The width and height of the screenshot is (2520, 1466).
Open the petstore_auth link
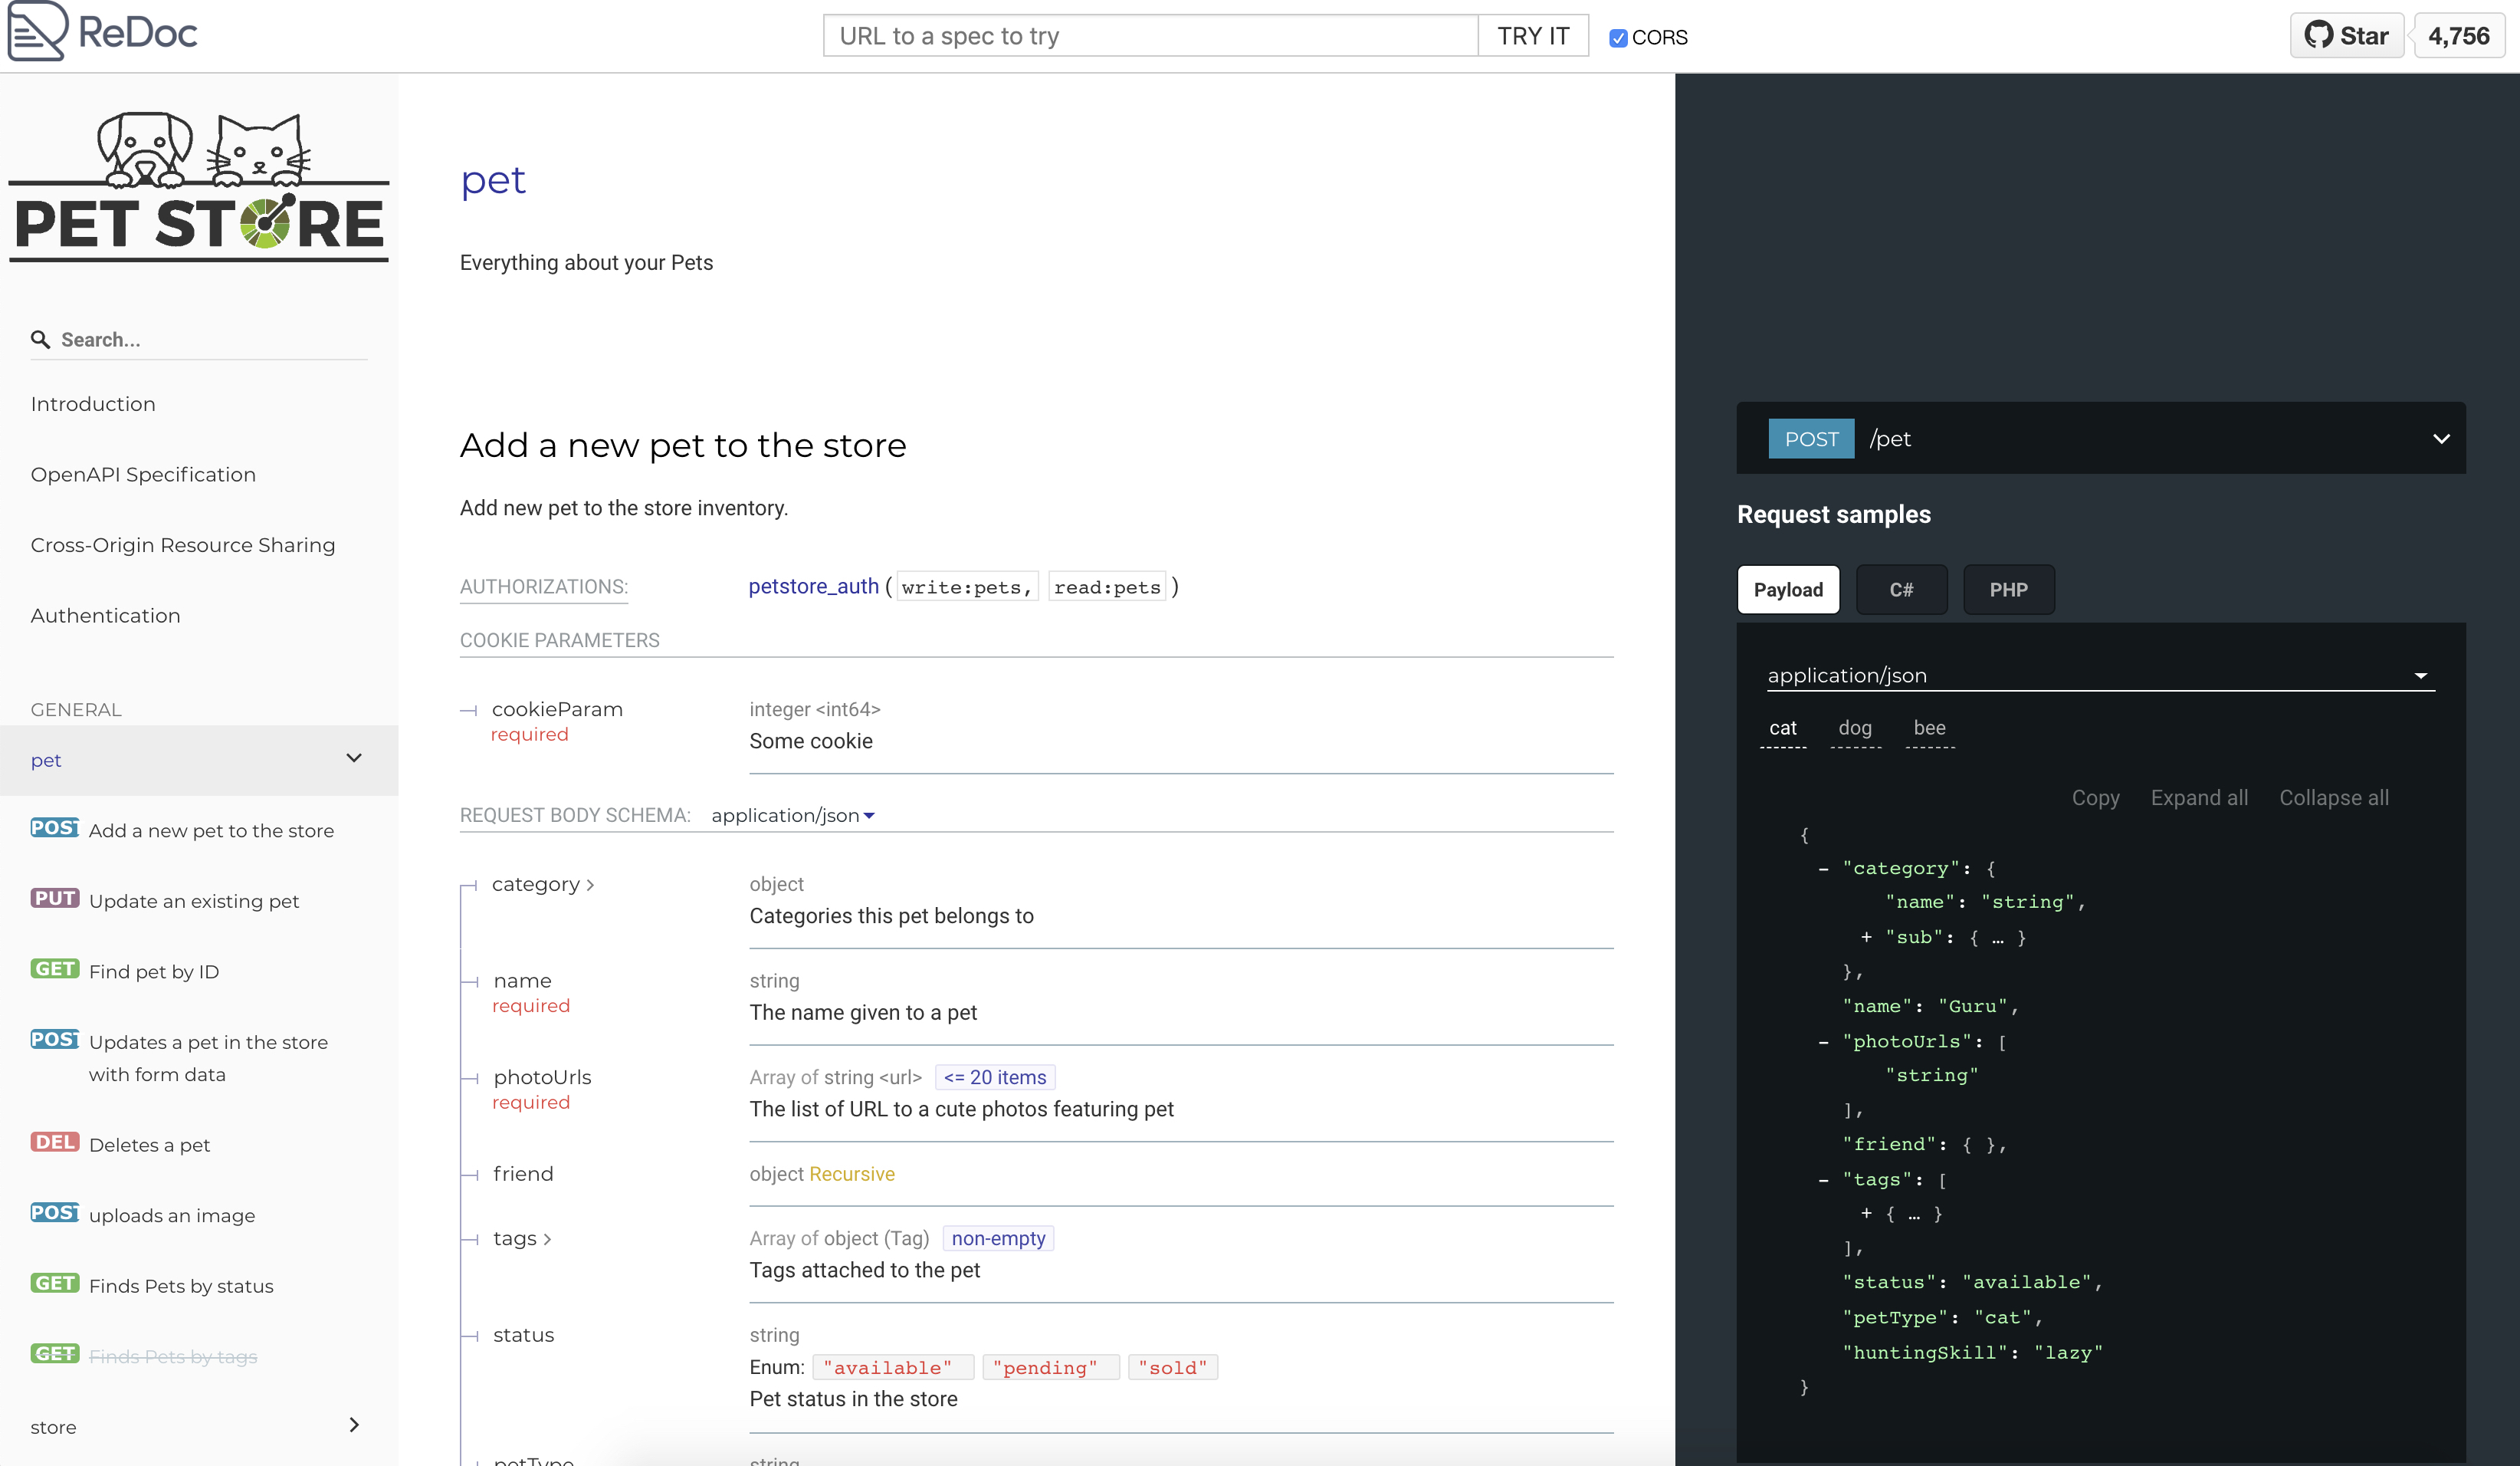click(x=813, y=587)
